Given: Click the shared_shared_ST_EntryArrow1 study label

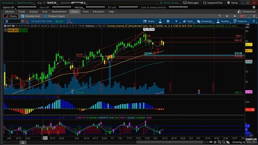Looking at the screenshot, I should [x=144, y=26].
